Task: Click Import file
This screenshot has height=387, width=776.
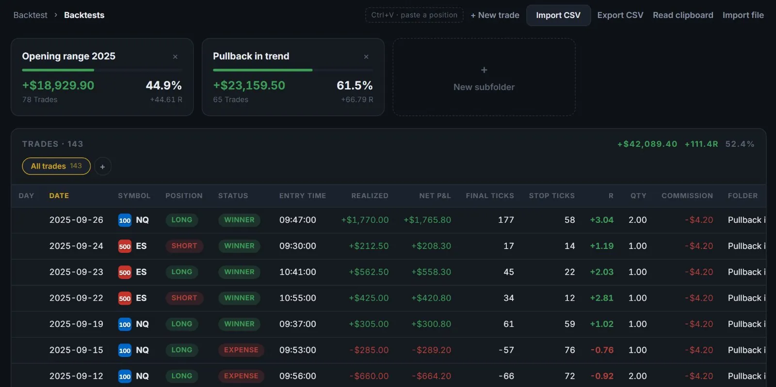Action: pos(743,15)
